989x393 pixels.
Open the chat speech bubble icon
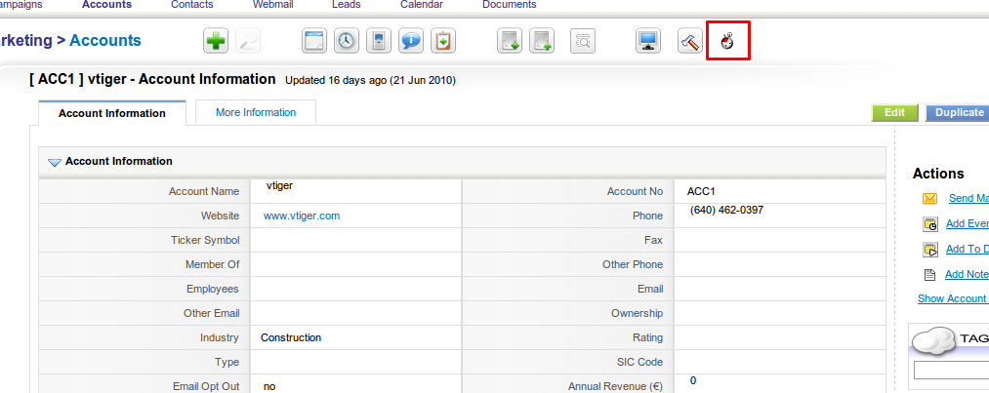click(411, 42)
